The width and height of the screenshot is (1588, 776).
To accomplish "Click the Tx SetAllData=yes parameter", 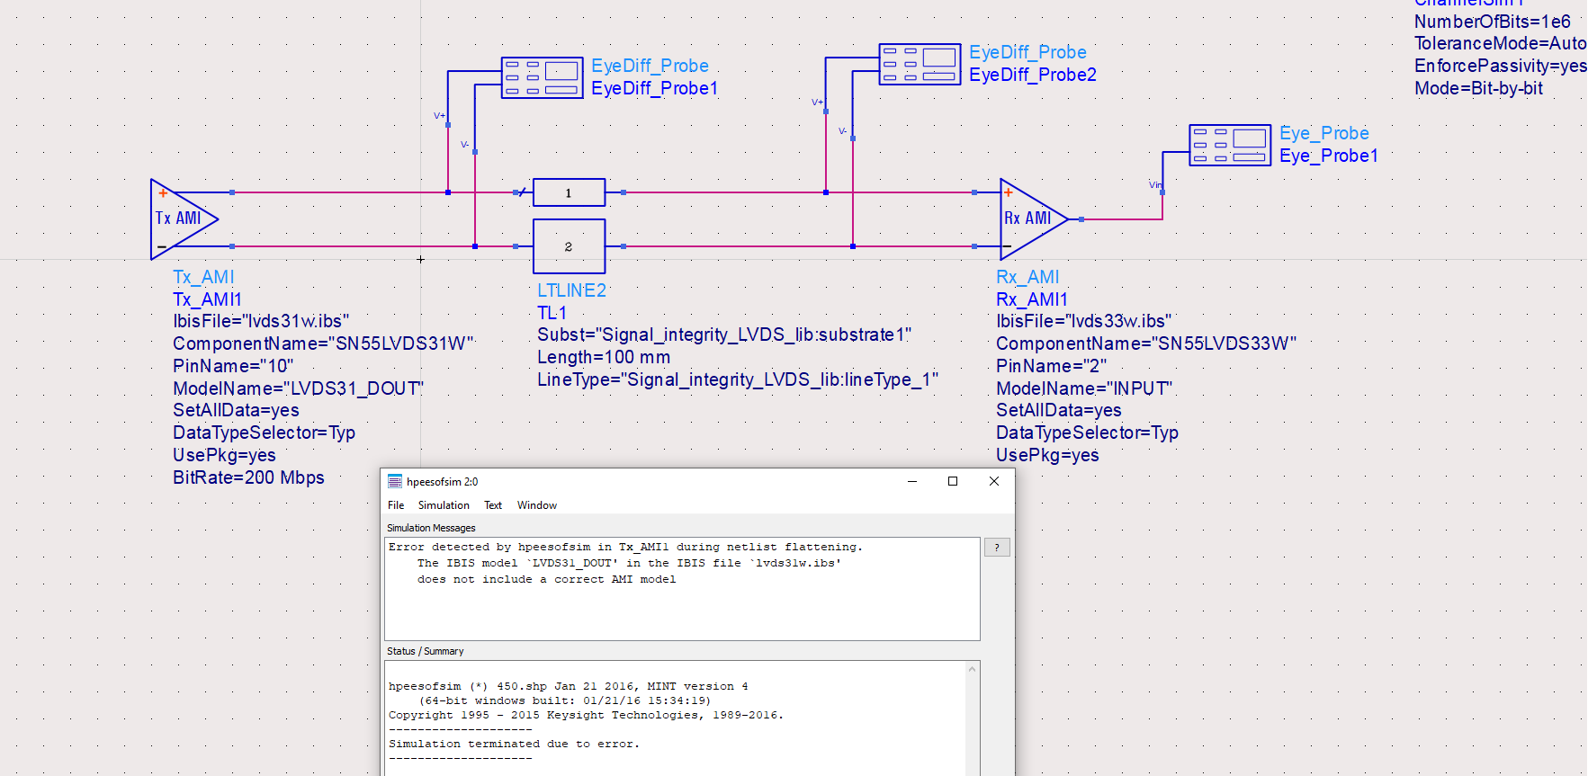I will [236, 410].
